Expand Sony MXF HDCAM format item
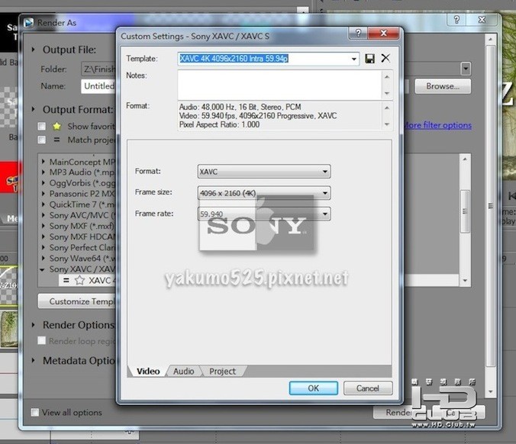 point(43,236)
